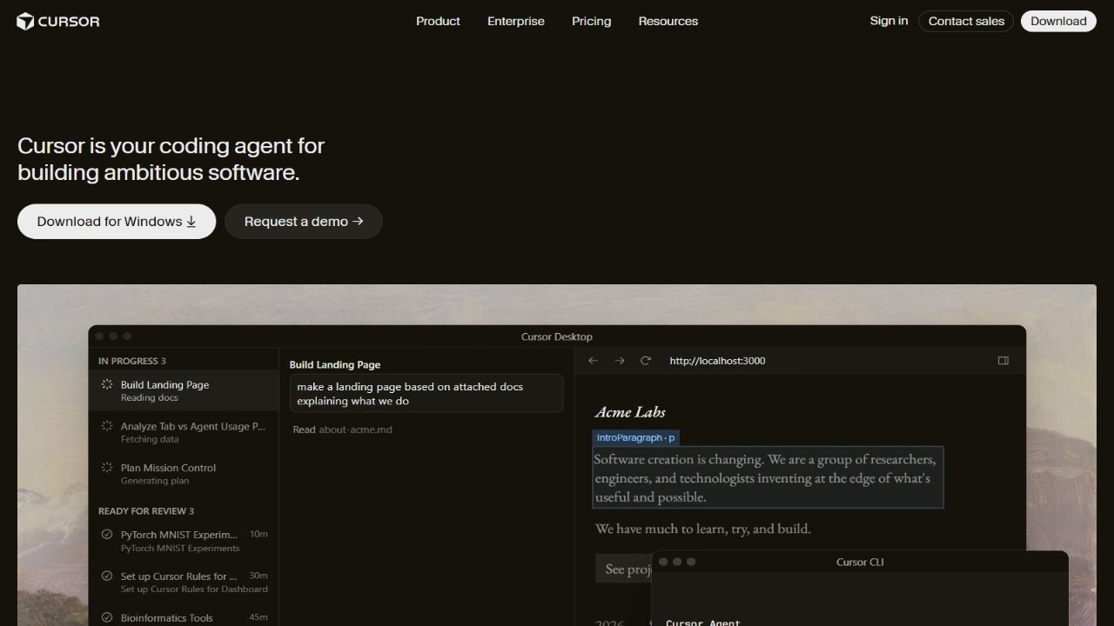
Task: Click the spinner icon beside Analyze Tab task
Action: [107, 426]
